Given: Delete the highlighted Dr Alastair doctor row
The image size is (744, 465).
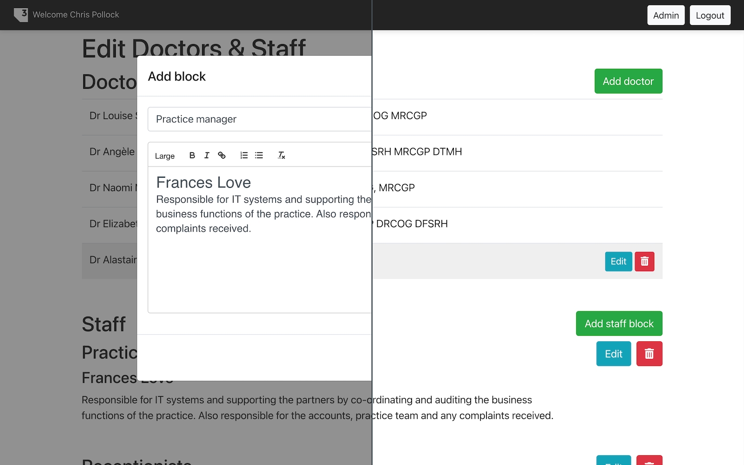Looking at the screenshot, I should pos(644,261).
